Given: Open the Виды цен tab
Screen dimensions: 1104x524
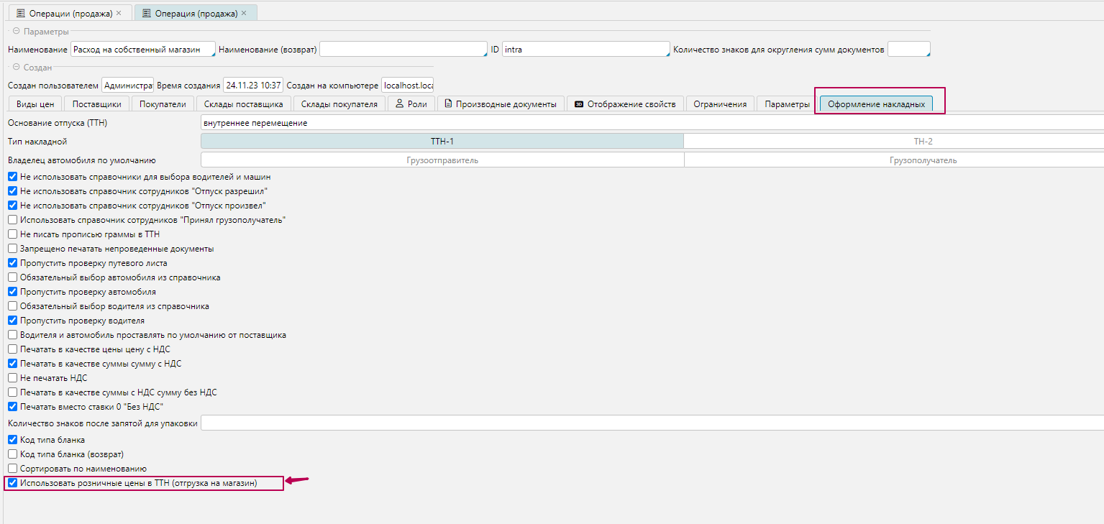Looking at the screenshot, I should [x=35, y=104].
